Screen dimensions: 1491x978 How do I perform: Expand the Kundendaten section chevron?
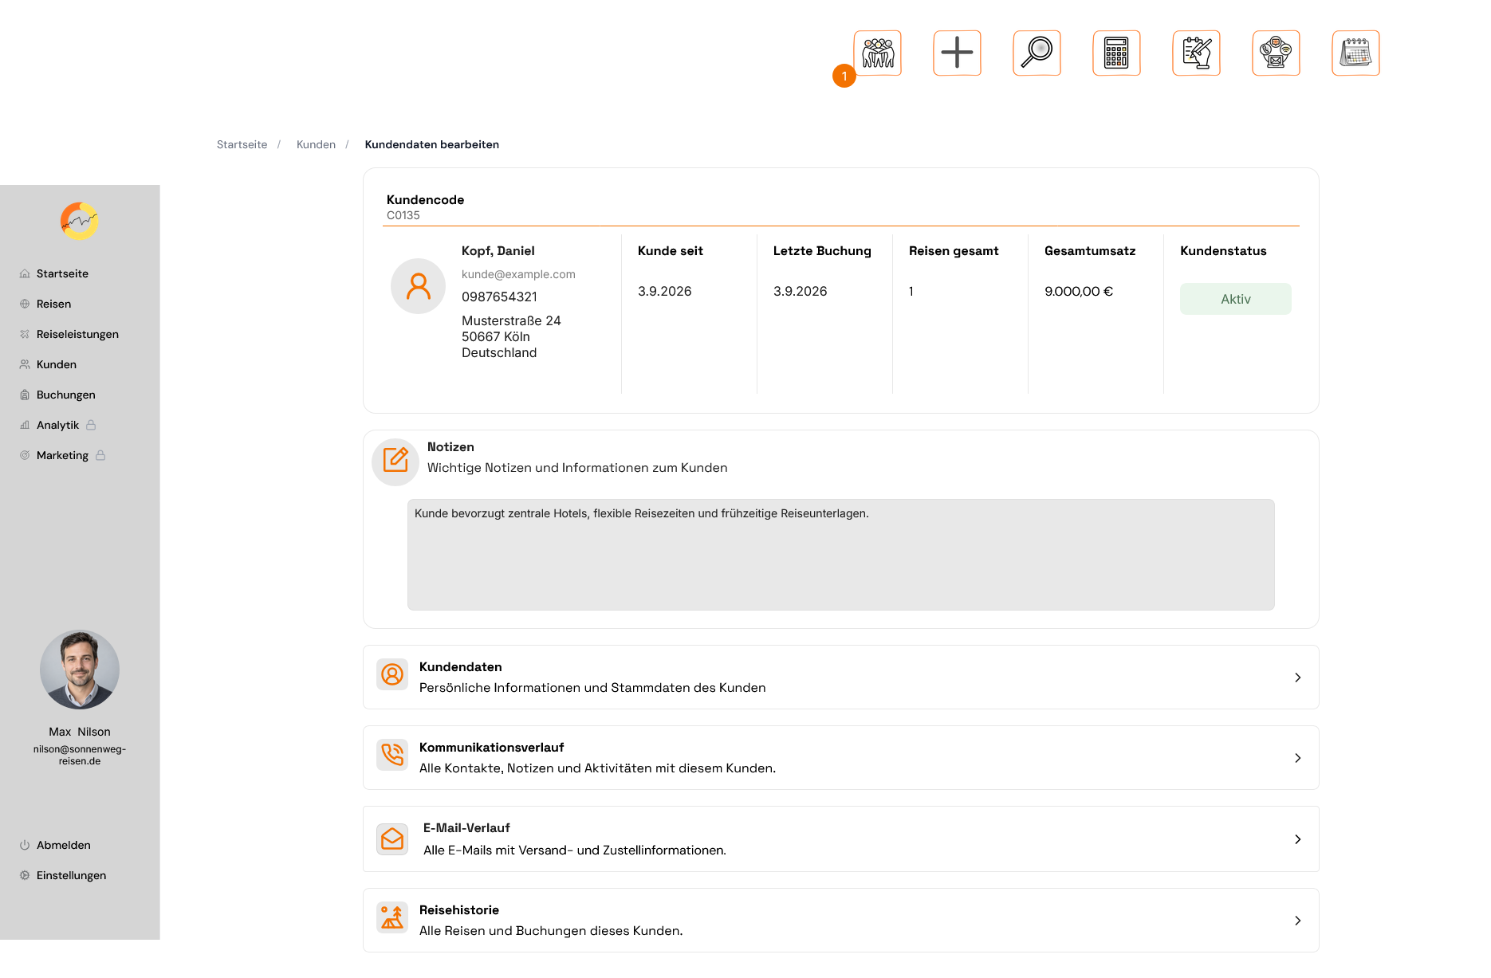[x=1298, y=678]
